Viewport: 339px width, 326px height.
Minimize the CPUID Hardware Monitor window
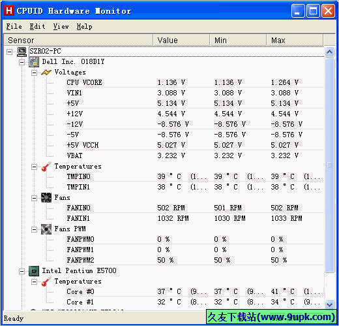click(x=298, y=10)
